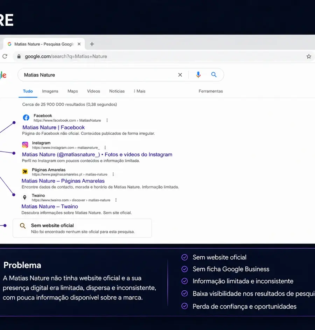The image size is (315, 330).
Task: Close the Matias Nature browser tab
Action: click(79, 44)
